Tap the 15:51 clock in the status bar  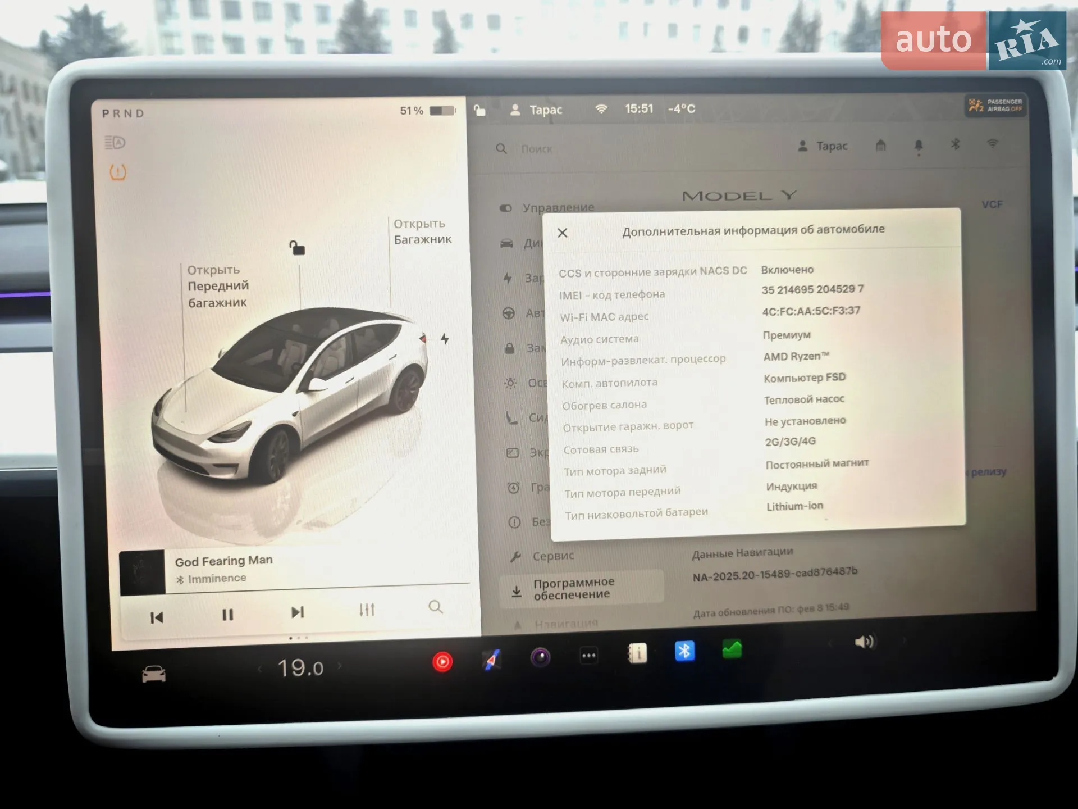(x=639, y=108)
